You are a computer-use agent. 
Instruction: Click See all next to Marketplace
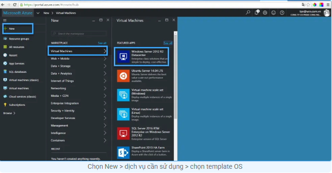click(x=102, y=43)
